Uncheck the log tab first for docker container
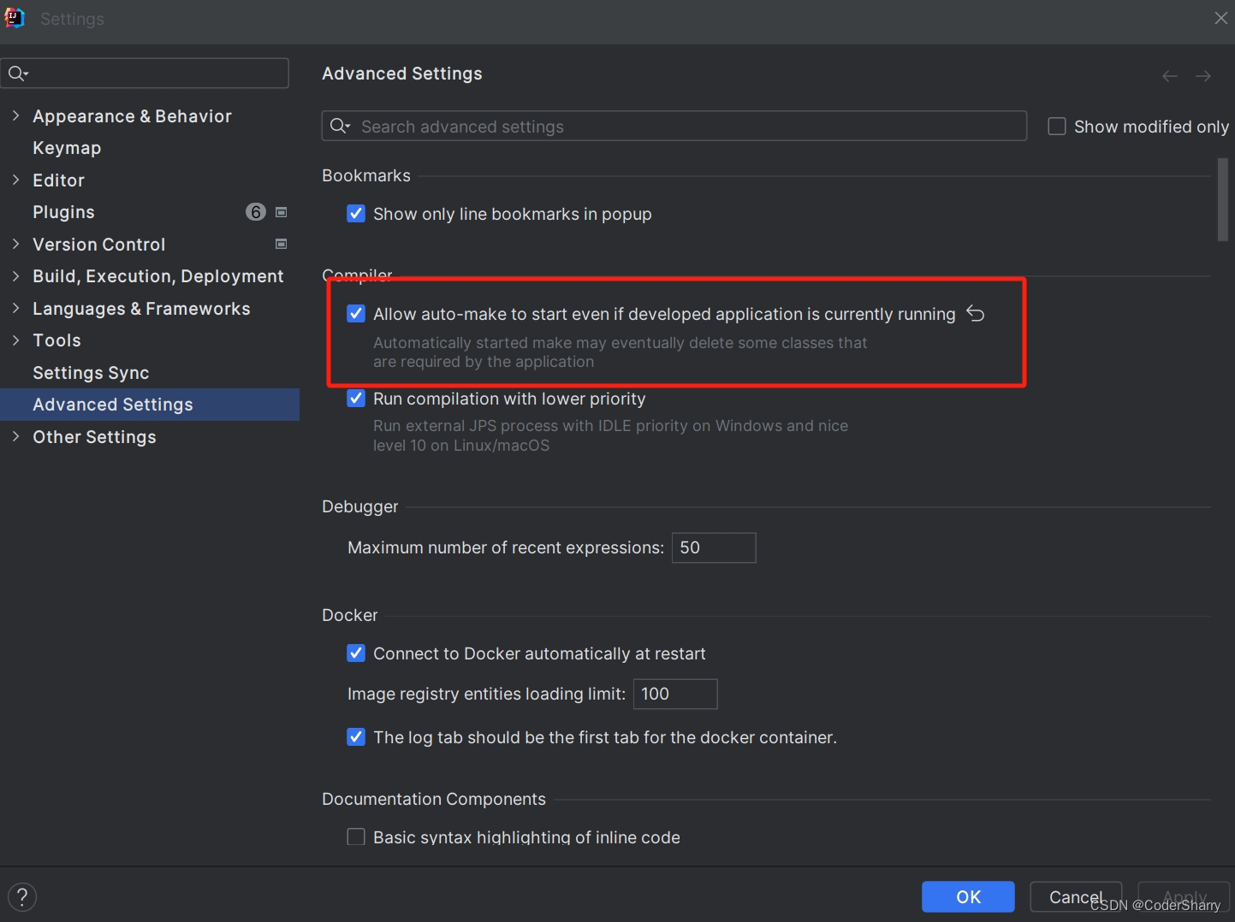The width and height of the screenshot is (1235, 922). (x=356, y=737)
